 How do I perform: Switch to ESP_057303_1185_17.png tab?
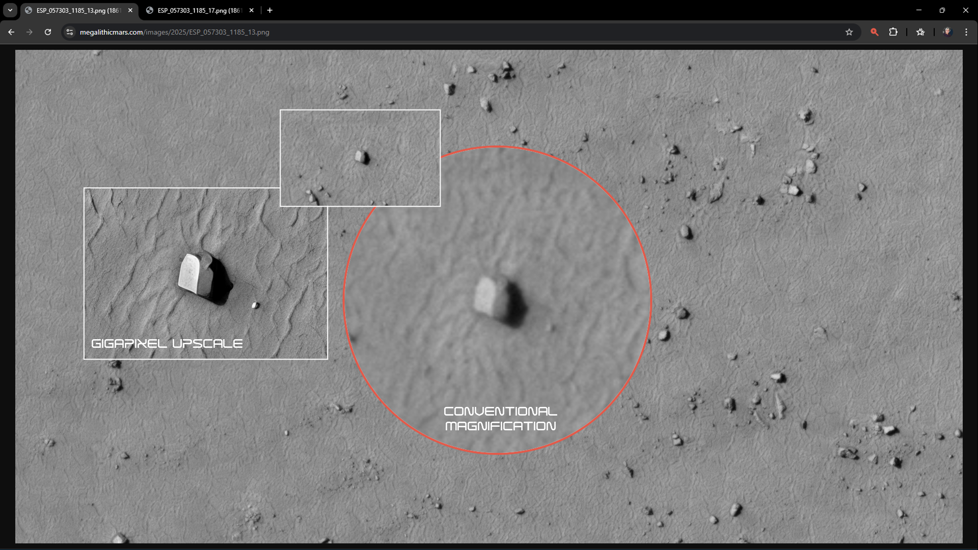[199, 10]
